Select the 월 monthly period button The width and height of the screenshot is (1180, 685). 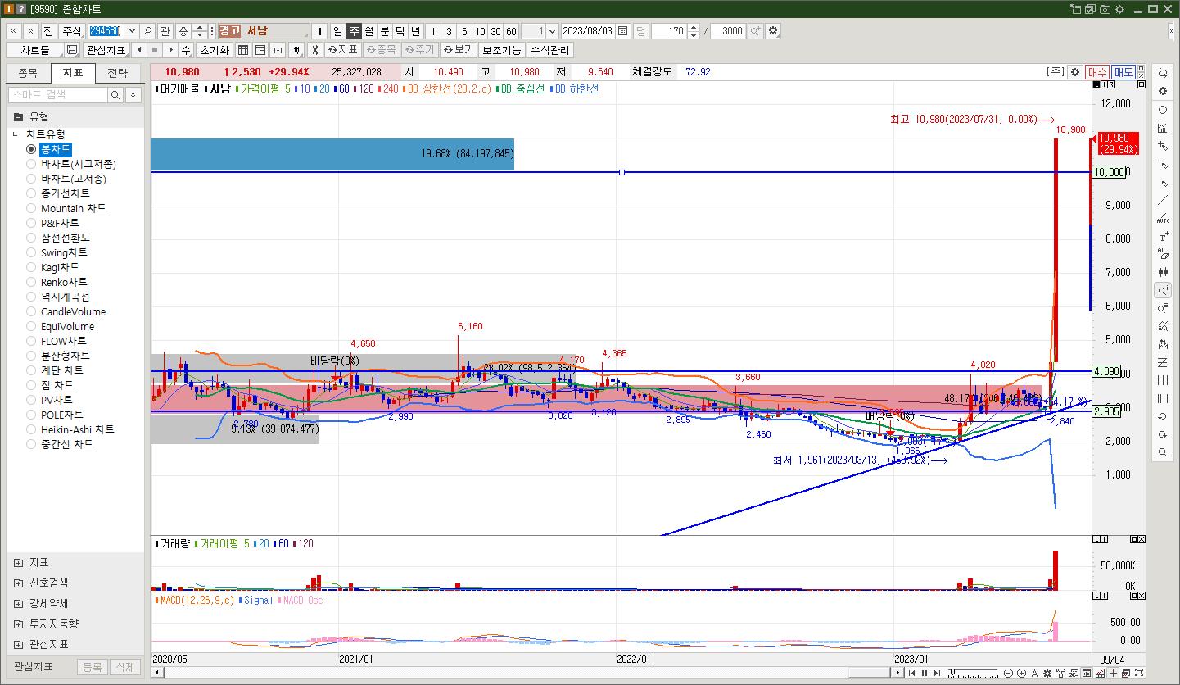(368, 31)
